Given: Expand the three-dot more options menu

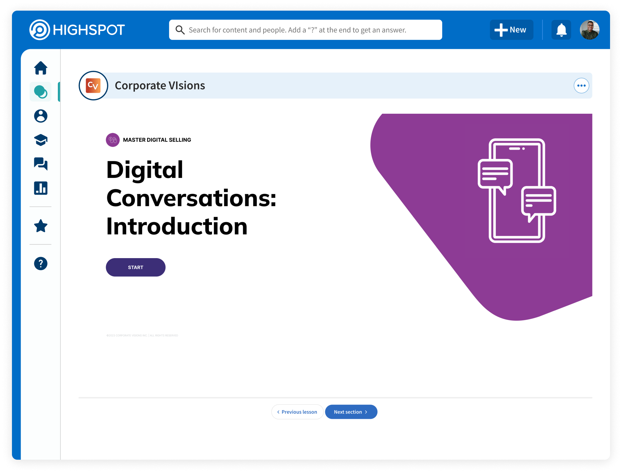Looking at the screenshot, I should (x=581, y=86).
